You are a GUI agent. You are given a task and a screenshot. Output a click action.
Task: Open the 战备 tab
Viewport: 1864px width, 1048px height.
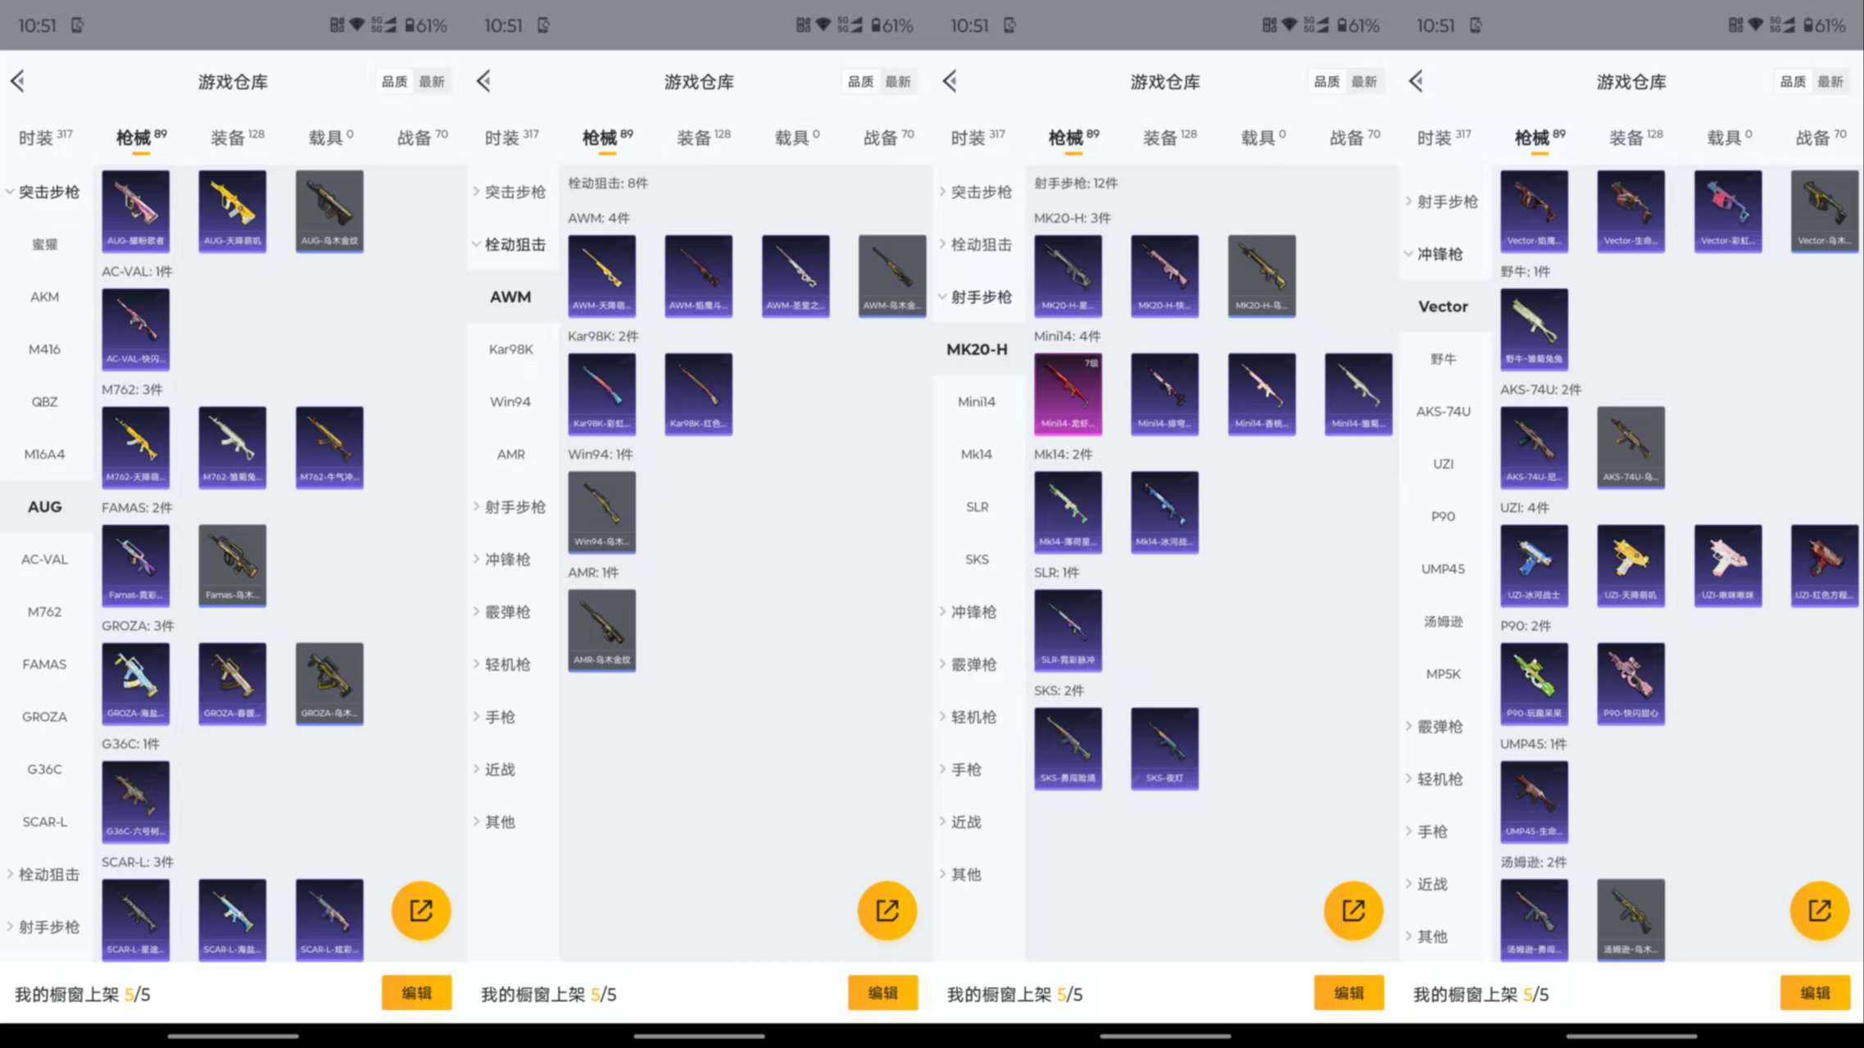click(x=418, y=137)
